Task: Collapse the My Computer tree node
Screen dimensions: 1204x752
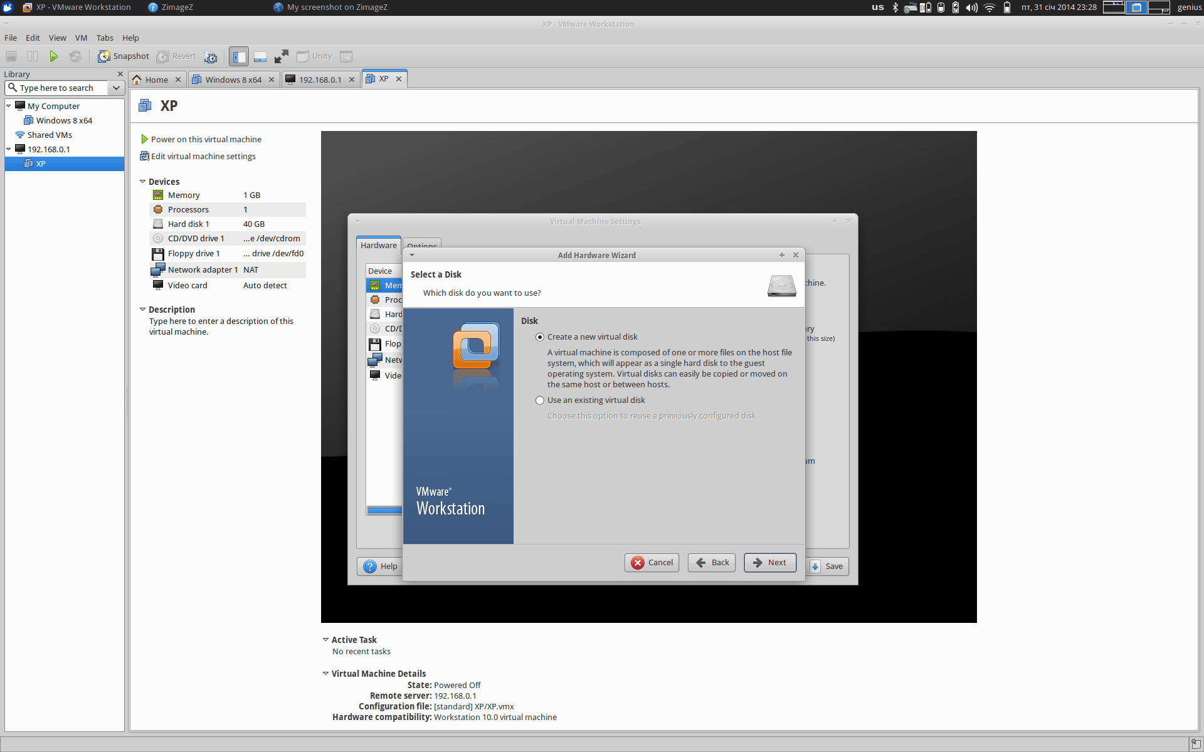Action: point(9,106)
